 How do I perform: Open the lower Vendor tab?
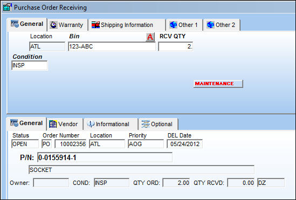(x=65, y=124)
